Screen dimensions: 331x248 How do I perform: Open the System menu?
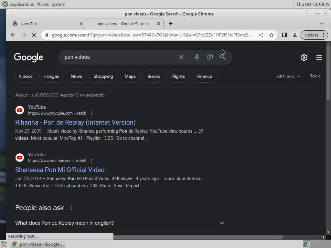(x=58, y=4)
